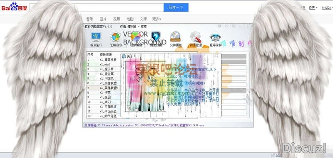Viewport: 333px width, 158px height.
Task: Expand the 更多» Baidu menu
Action: point(157,19)
